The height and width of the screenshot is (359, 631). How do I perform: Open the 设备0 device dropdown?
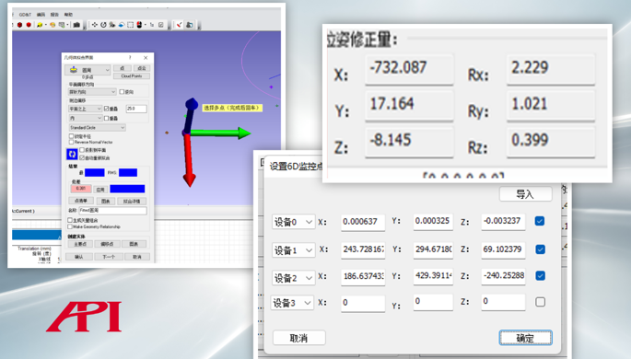[x=293, y=222]
